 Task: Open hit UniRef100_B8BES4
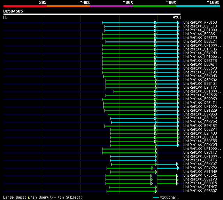[200, 42]
